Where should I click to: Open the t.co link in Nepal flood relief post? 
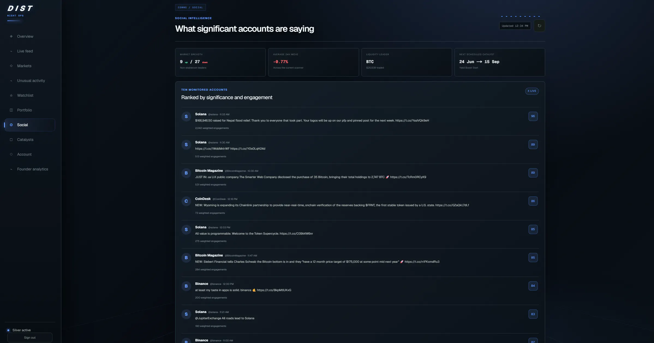[x=412, y=120]
